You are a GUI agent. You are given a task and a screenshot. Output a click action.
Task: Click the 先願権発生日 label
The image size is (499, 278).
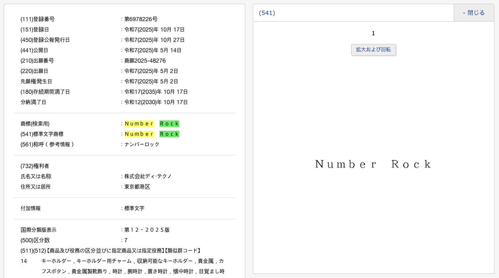click(36, 81)
